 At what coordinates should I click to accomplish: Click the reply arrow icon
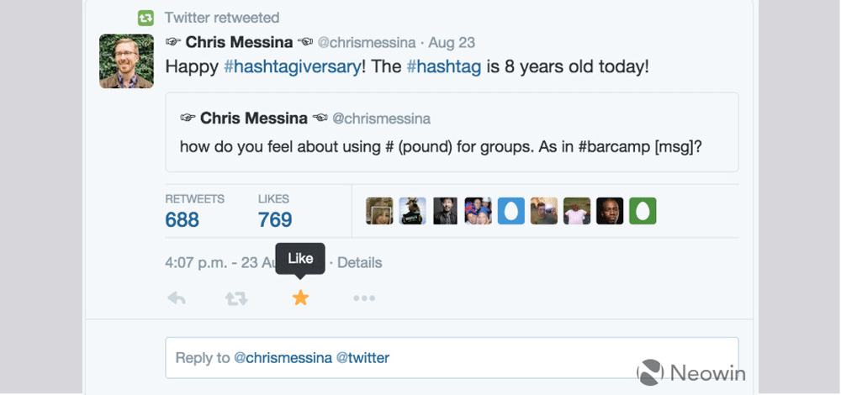177,298
